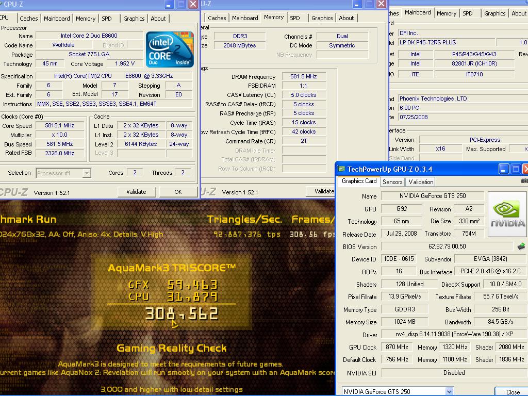The width and height of the screenshot is (528, 396).
Task: Click mainboard model LP DK P45-T2RS PLUS
Action: [446, 42]
